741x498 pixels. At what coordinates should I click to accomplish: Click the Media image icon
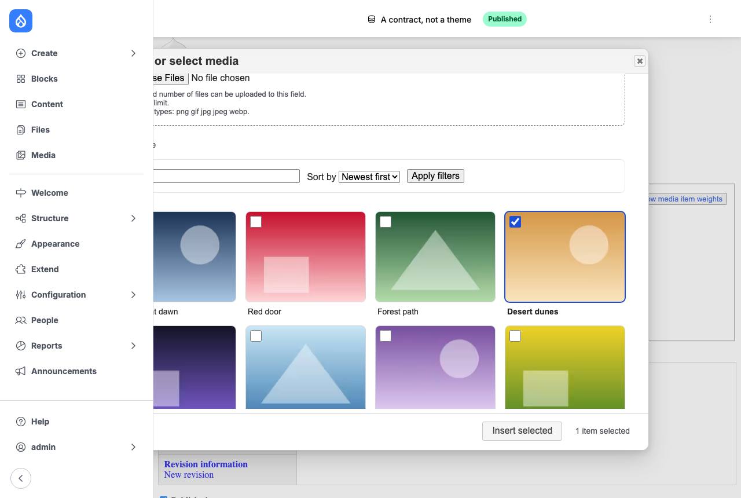[x=21, y=155]
